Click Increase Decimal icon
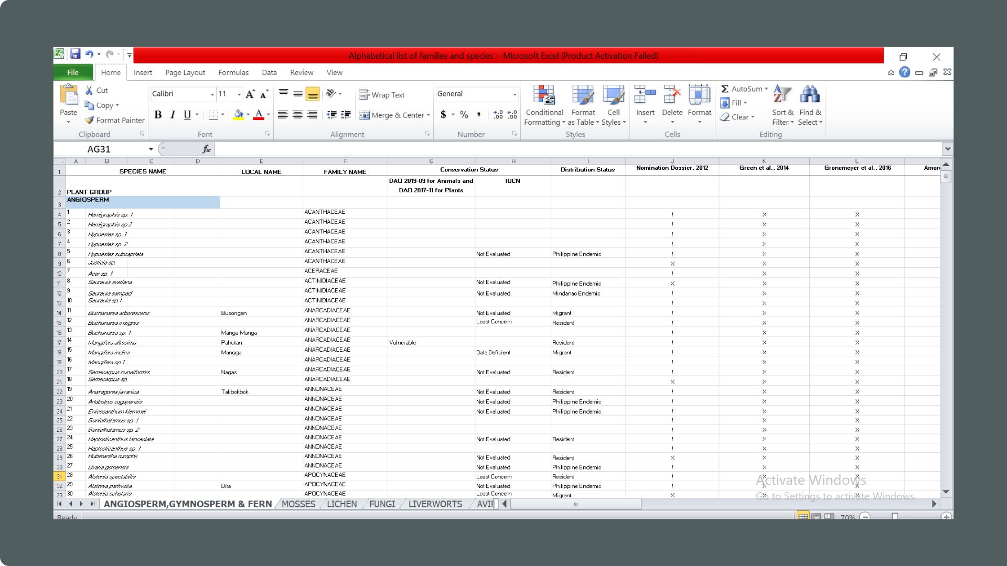The width and height of the screenshot is (1007, 566). click(x=498, y=115)
